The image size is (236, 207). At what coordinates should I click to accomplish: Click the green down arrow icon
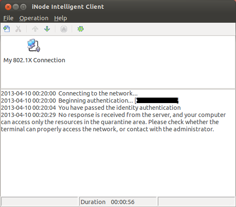pyautogui.click(x=47, y=29)
